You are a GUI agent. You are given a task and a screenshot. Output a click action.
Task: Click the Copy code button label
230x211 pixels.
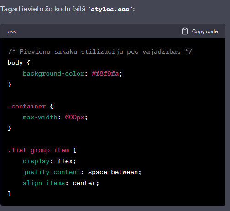(x=205, y=31)
